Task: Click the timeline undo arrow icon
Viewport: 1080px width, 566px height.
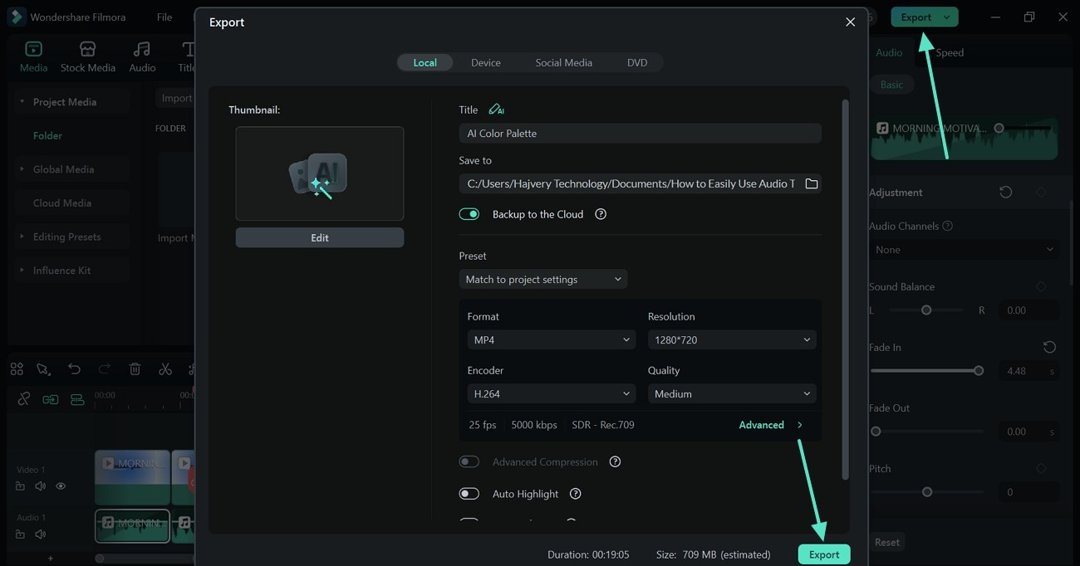Action: 75,369
